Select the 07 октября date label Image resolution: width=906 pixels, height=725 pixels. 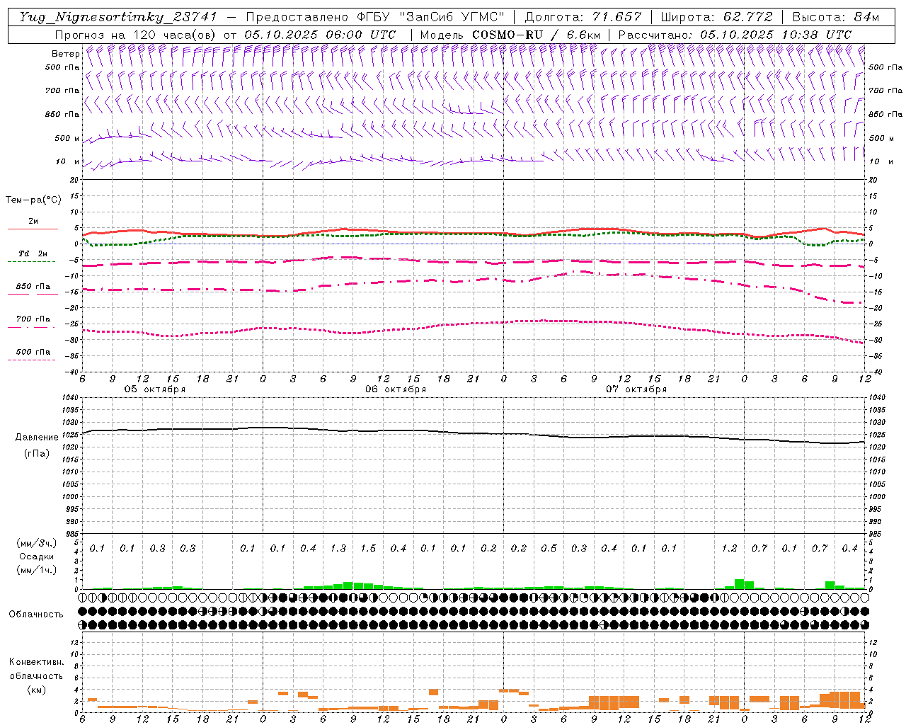coord(636,389)
